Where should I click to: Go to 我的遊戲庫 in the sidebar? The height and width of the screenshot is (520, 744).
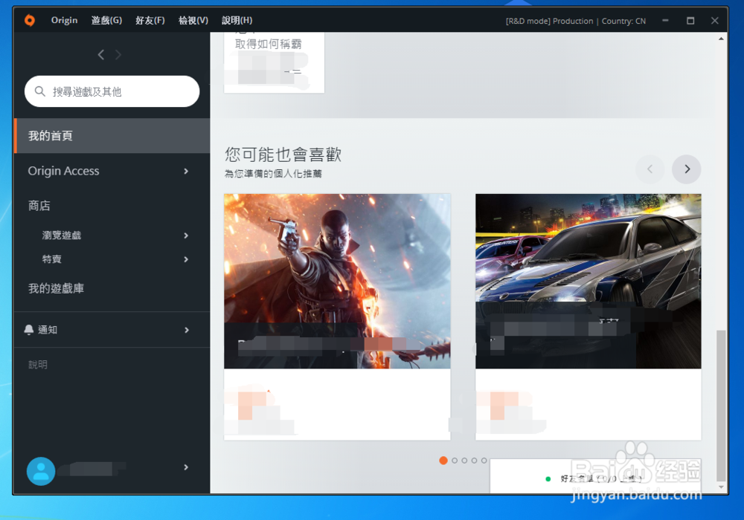(57, 288)
